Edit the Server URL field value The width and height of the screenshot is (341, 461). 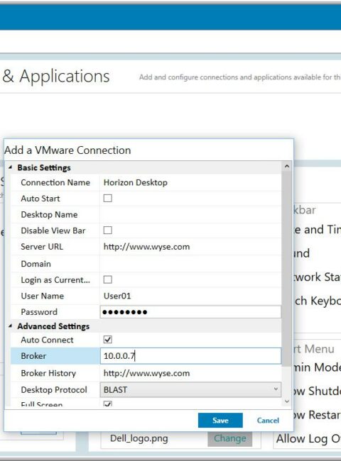(x=190, y=247)
